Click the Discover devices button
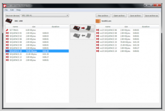The width and height of the screenshot is (165, 111). 13,16
